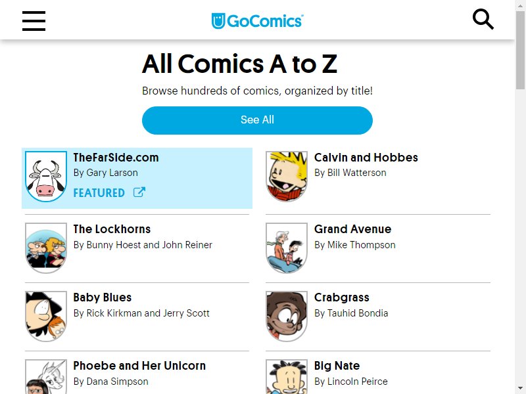
Task: Click the See All button
Action: click(x=257, y=120)
